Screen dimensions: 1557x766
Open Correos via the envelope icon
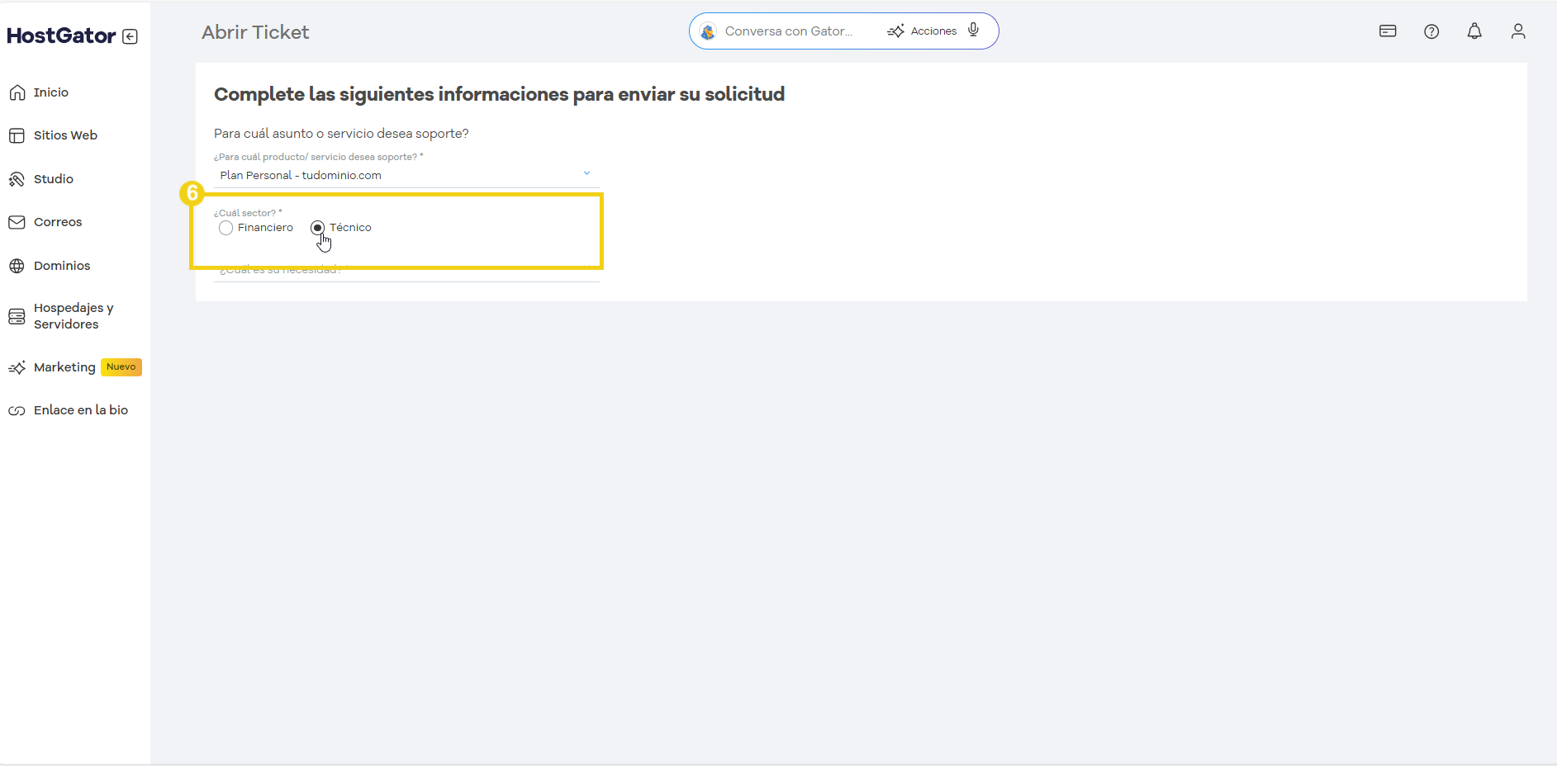pos(17,221)
